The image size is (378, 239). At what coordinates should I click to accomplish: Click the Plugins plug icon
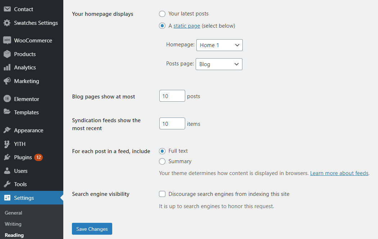click(7, 157)
